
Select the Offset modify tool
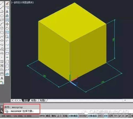[x=7, y=16]
